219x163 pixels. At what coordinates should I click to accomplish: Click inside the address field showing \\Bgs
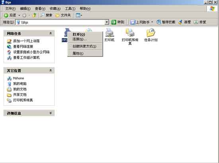click(60, 22)
